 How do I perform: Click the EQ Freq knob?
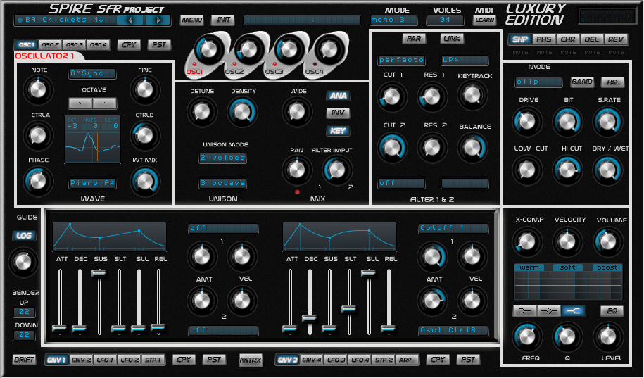click(527, 337)
